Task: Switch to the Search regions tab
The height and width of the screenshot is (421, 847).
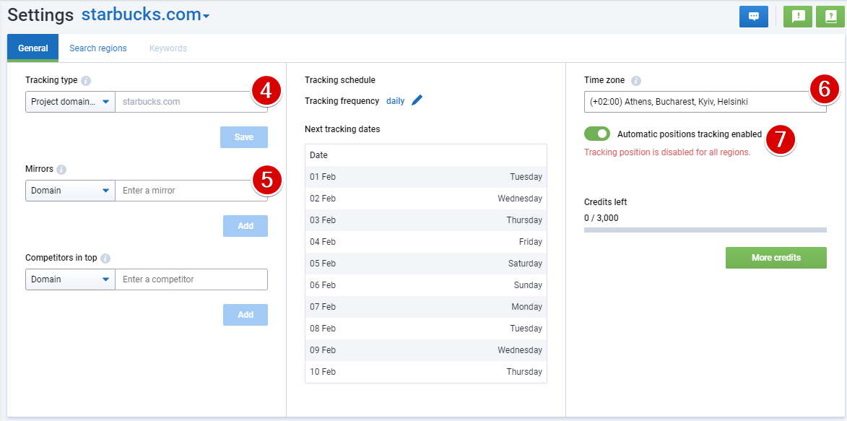Action: [x=97, y=48]
